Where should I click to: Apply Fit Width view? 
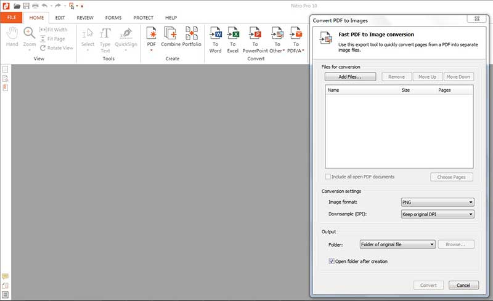click(54, 30)
